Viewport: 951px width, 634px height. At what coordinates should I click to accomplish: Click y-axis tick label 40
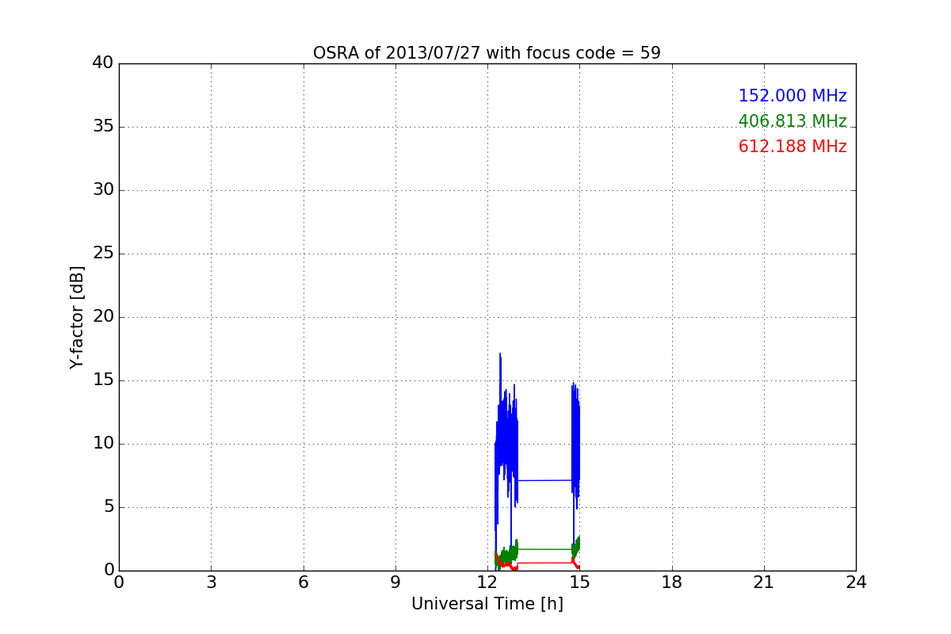pyautogui.click(x=103, y=63)
